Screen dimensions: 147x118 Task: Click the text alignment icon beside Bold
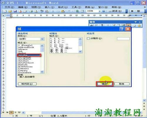pos(138,11)
